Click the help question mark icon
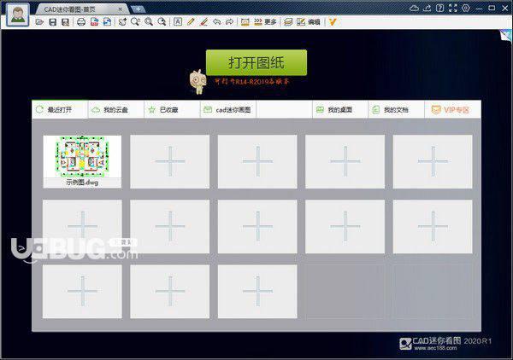The image size is (513, 360). 440,9
